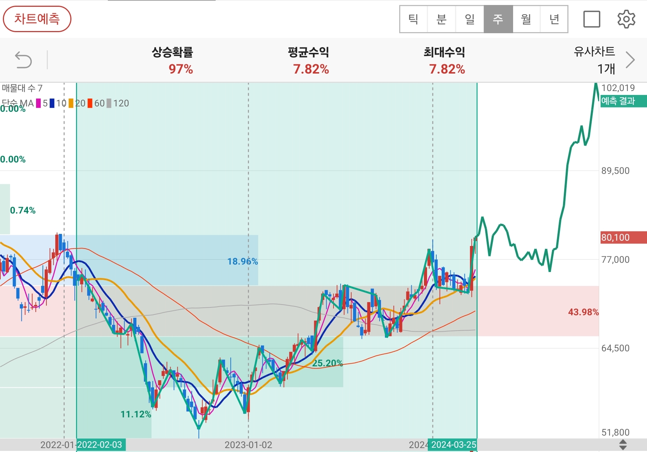Image resolution: width=647 pixels, height=452 pixels.
Task: Tap the gray MA 120 color swatch
Action: 109,104
